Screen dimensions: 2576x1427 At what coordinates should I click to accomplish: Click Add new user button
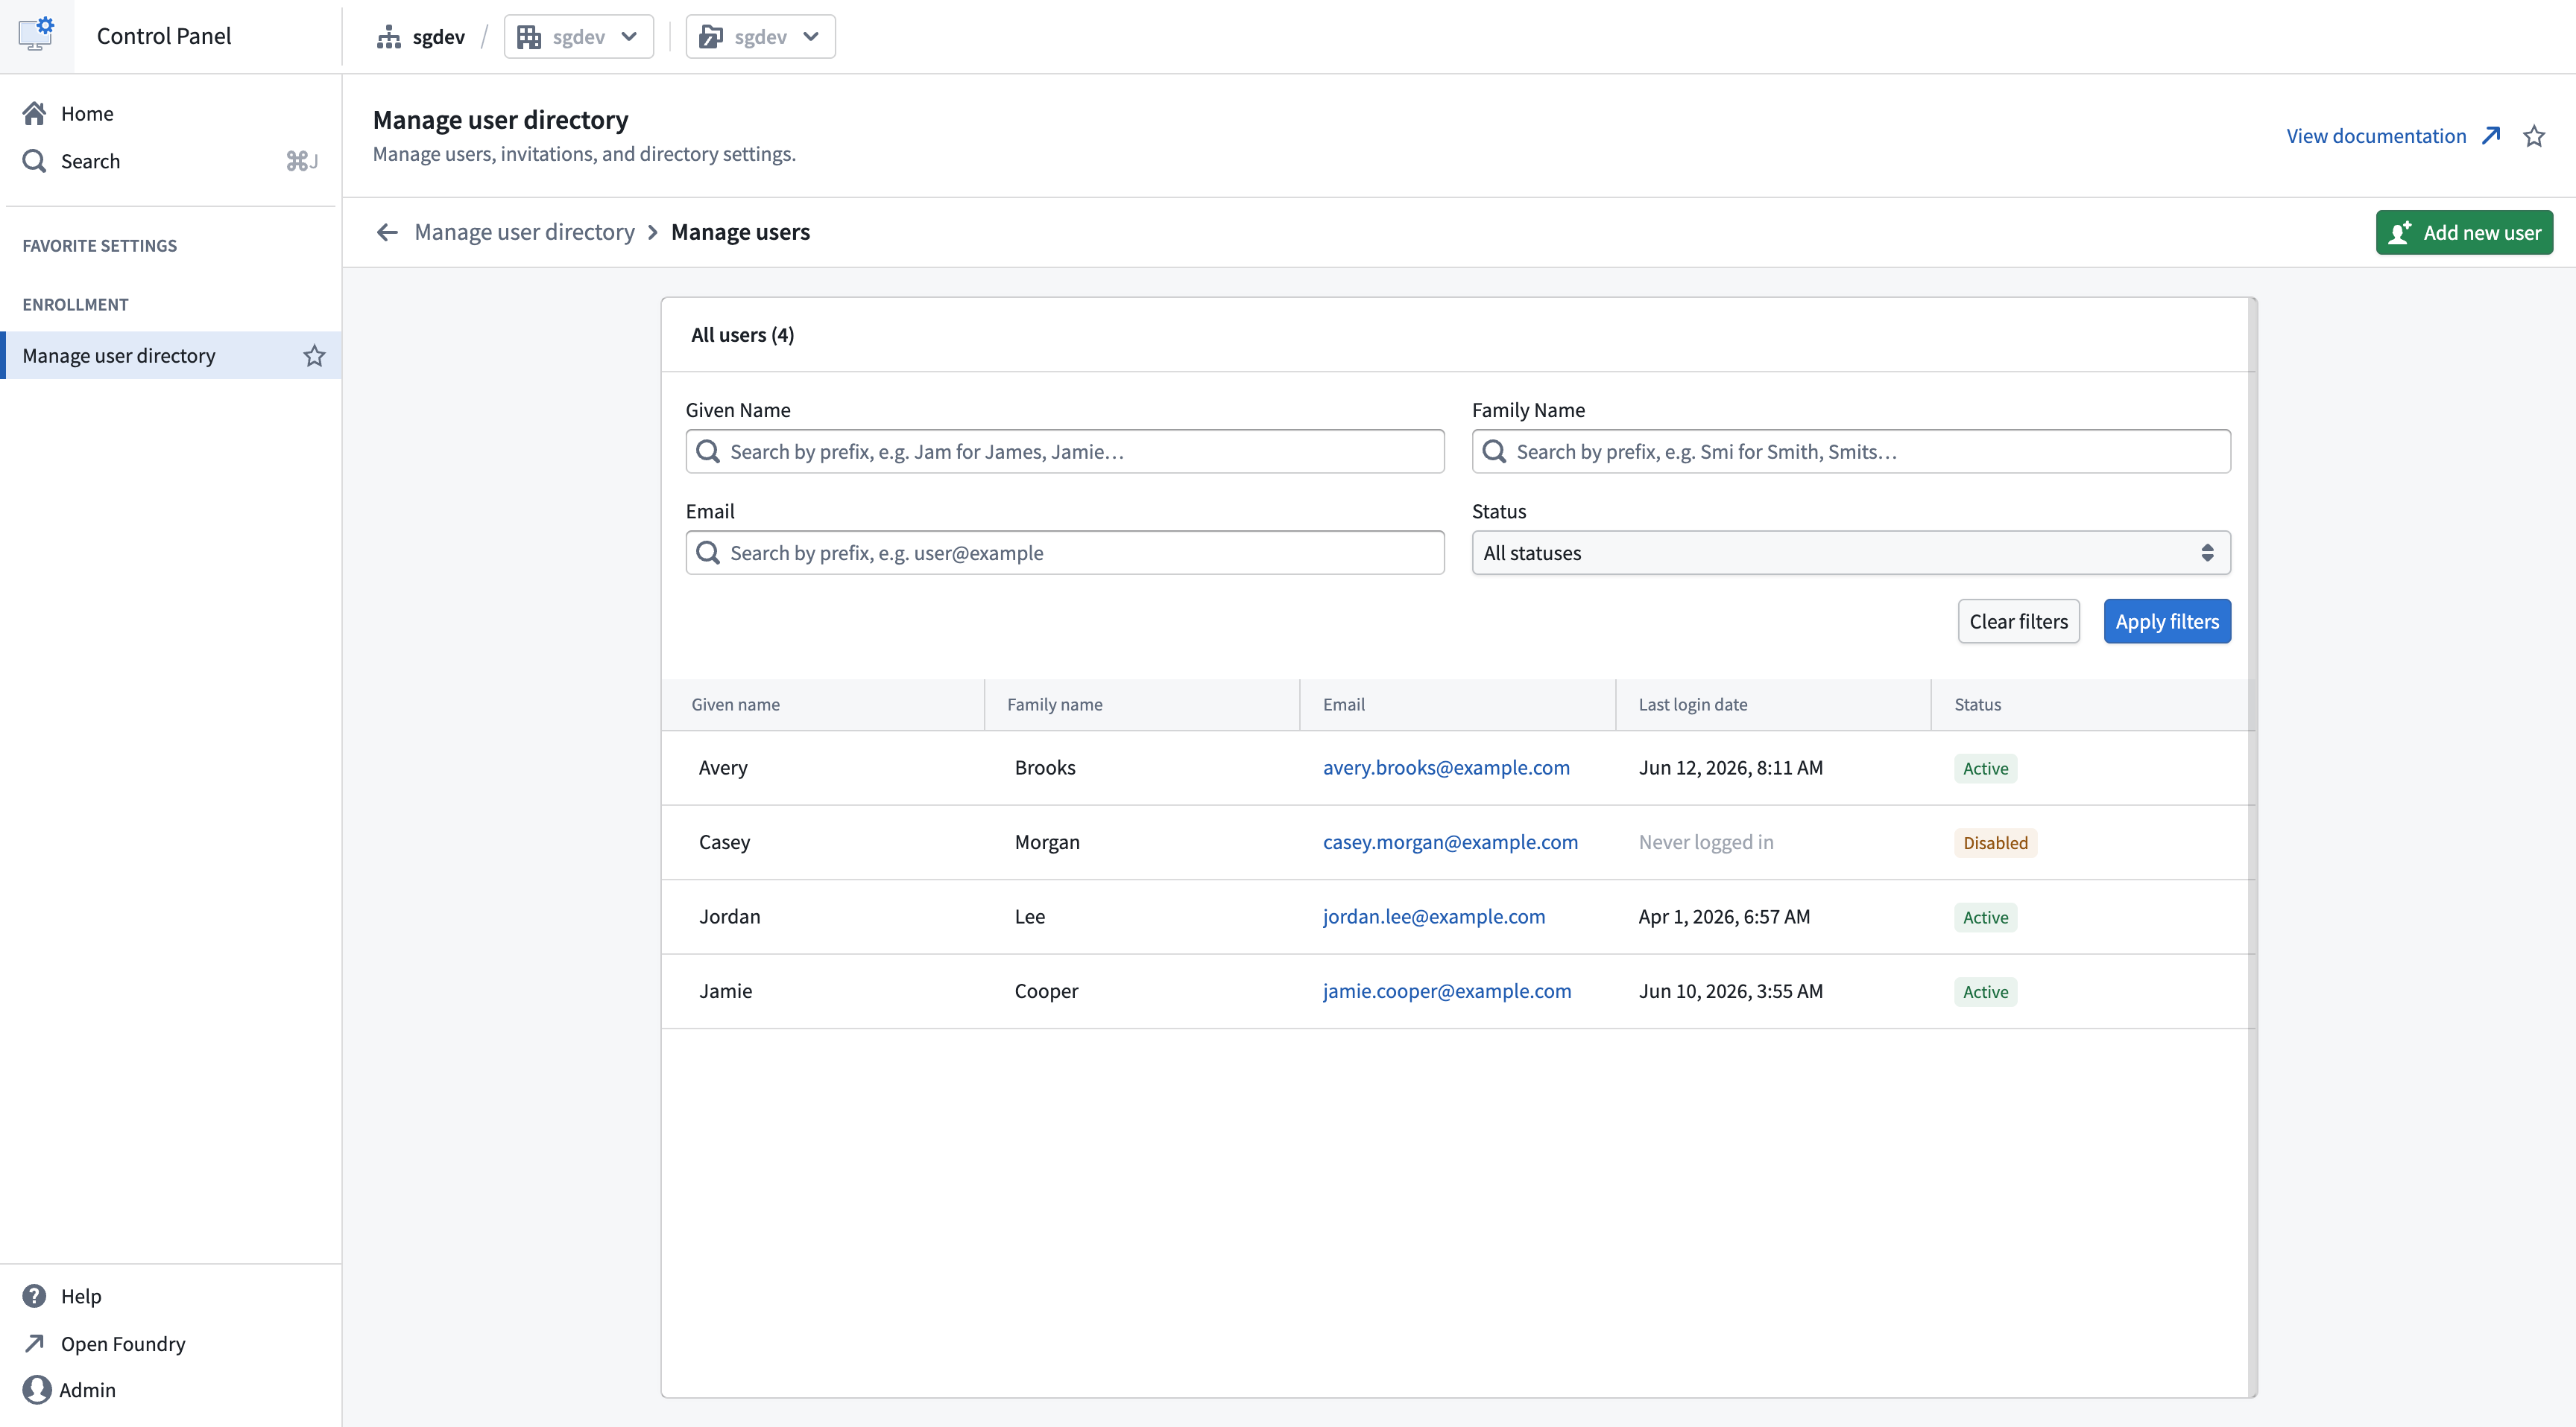pos(2463,233)
